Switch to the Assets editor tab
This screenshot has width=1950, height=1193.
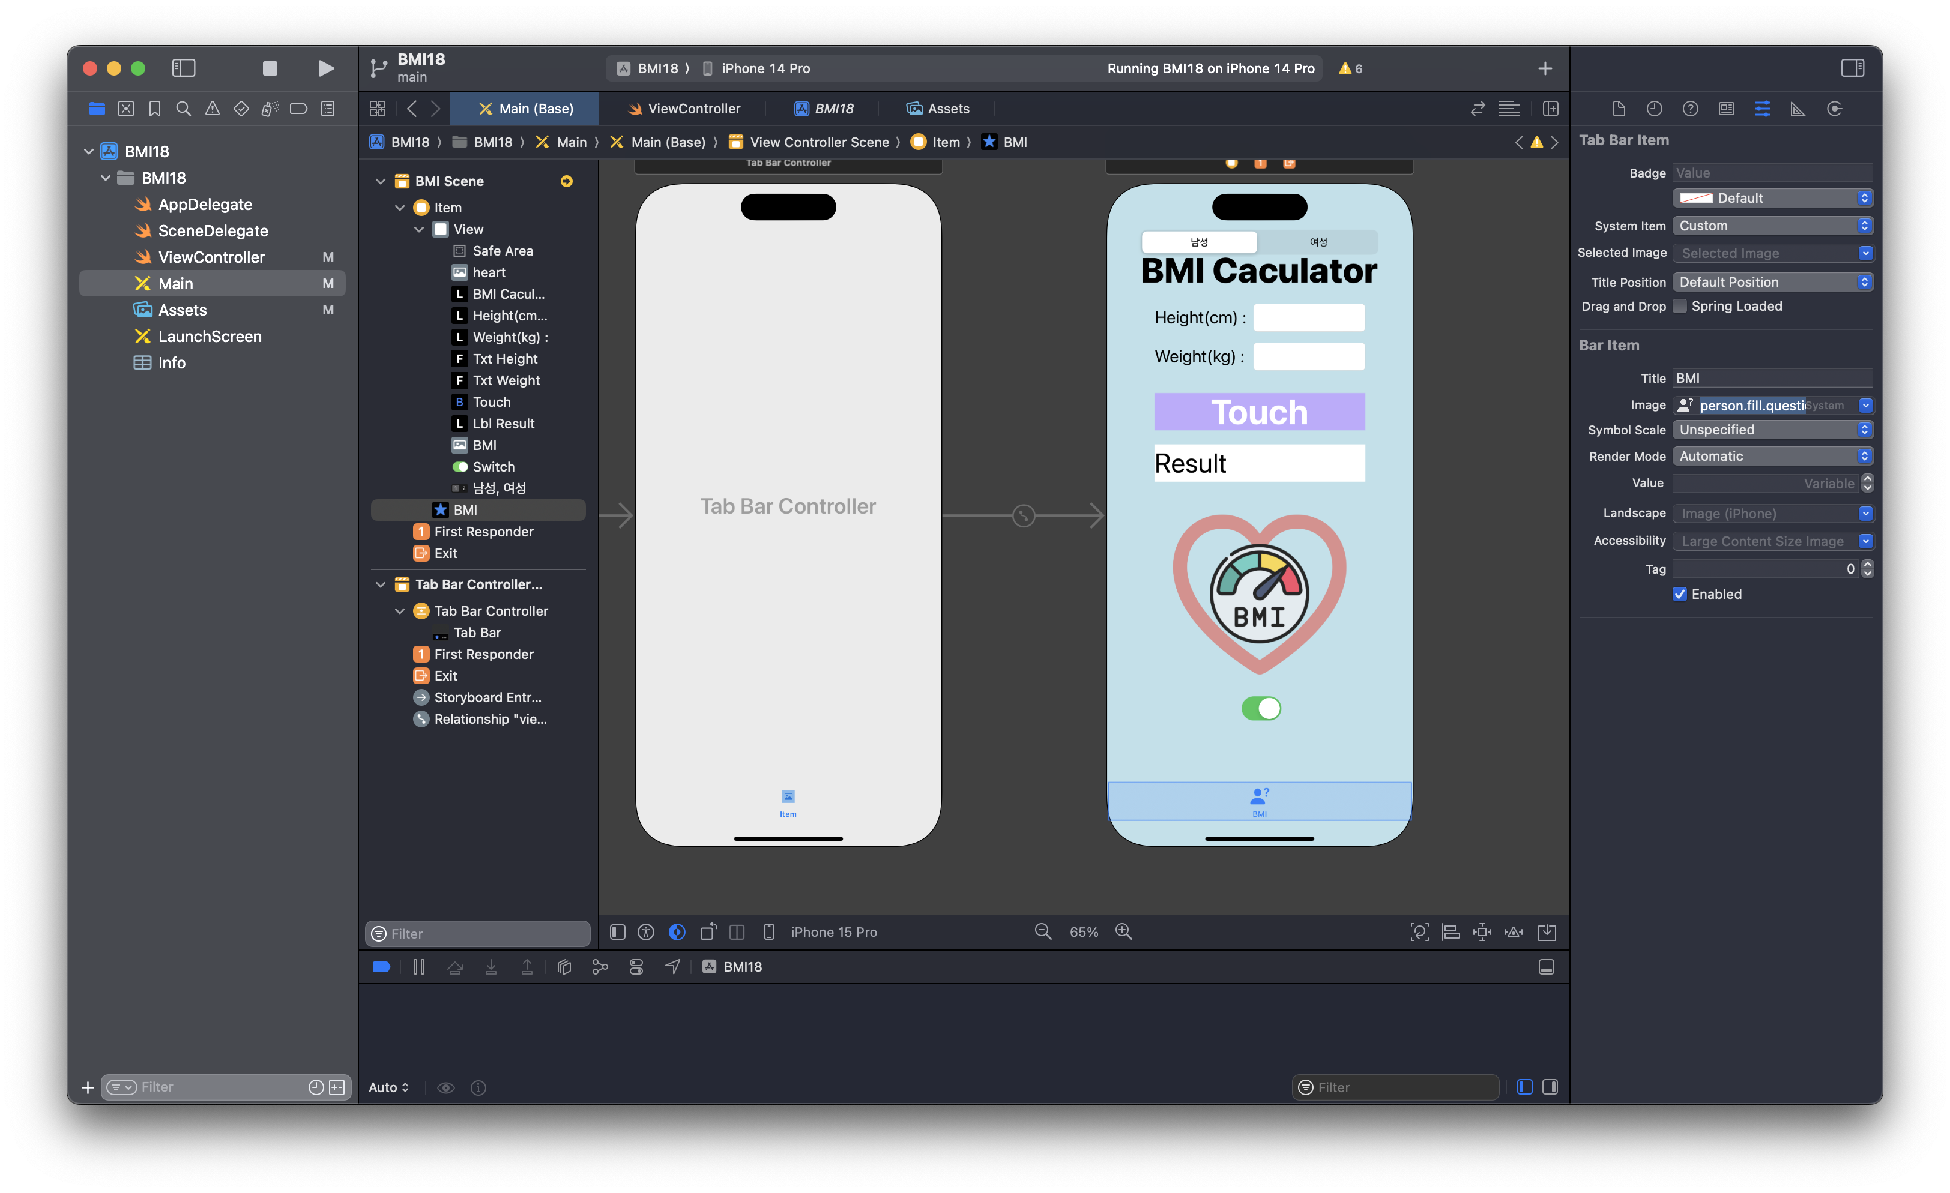[x=938, y=109]
